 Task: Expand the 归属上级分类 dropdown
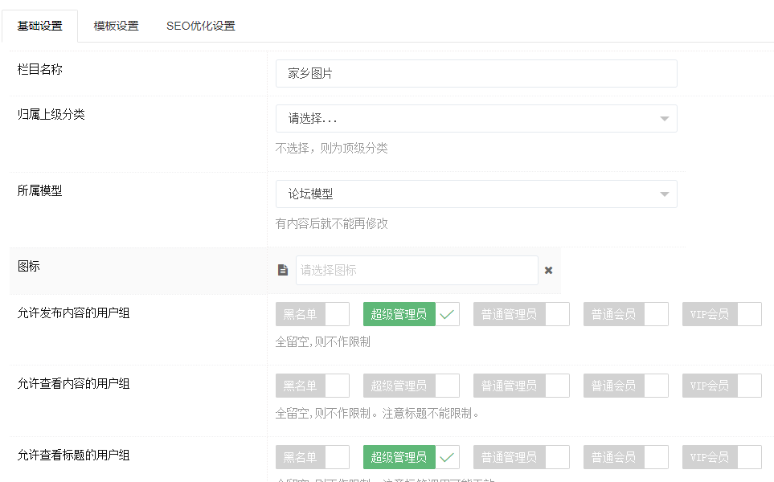[x=476, y=119]
